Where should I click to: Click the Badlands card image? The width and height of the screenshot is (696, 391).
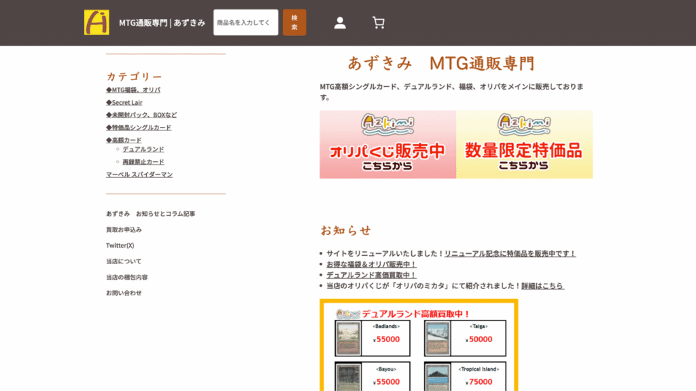349,338
